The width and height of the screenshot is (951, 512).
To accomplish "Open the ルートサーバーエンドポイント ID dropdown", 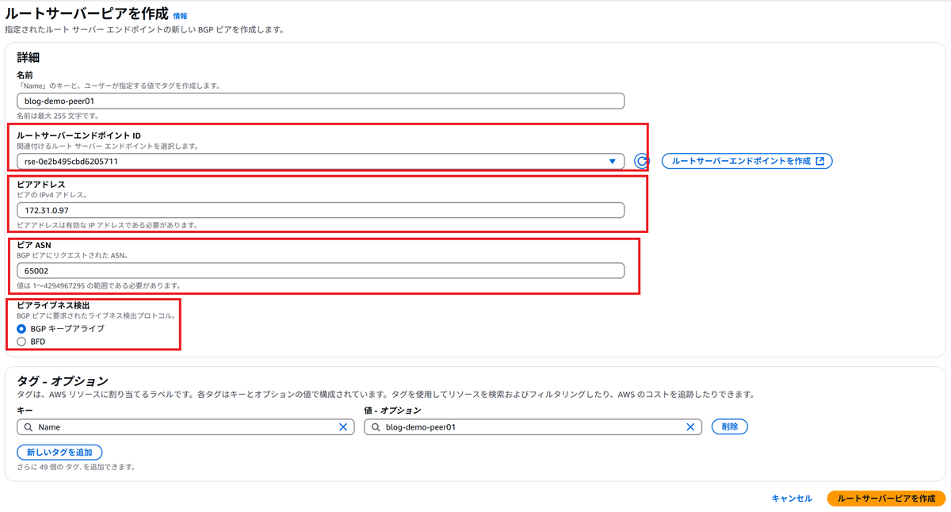I will [x=320, y=162].
